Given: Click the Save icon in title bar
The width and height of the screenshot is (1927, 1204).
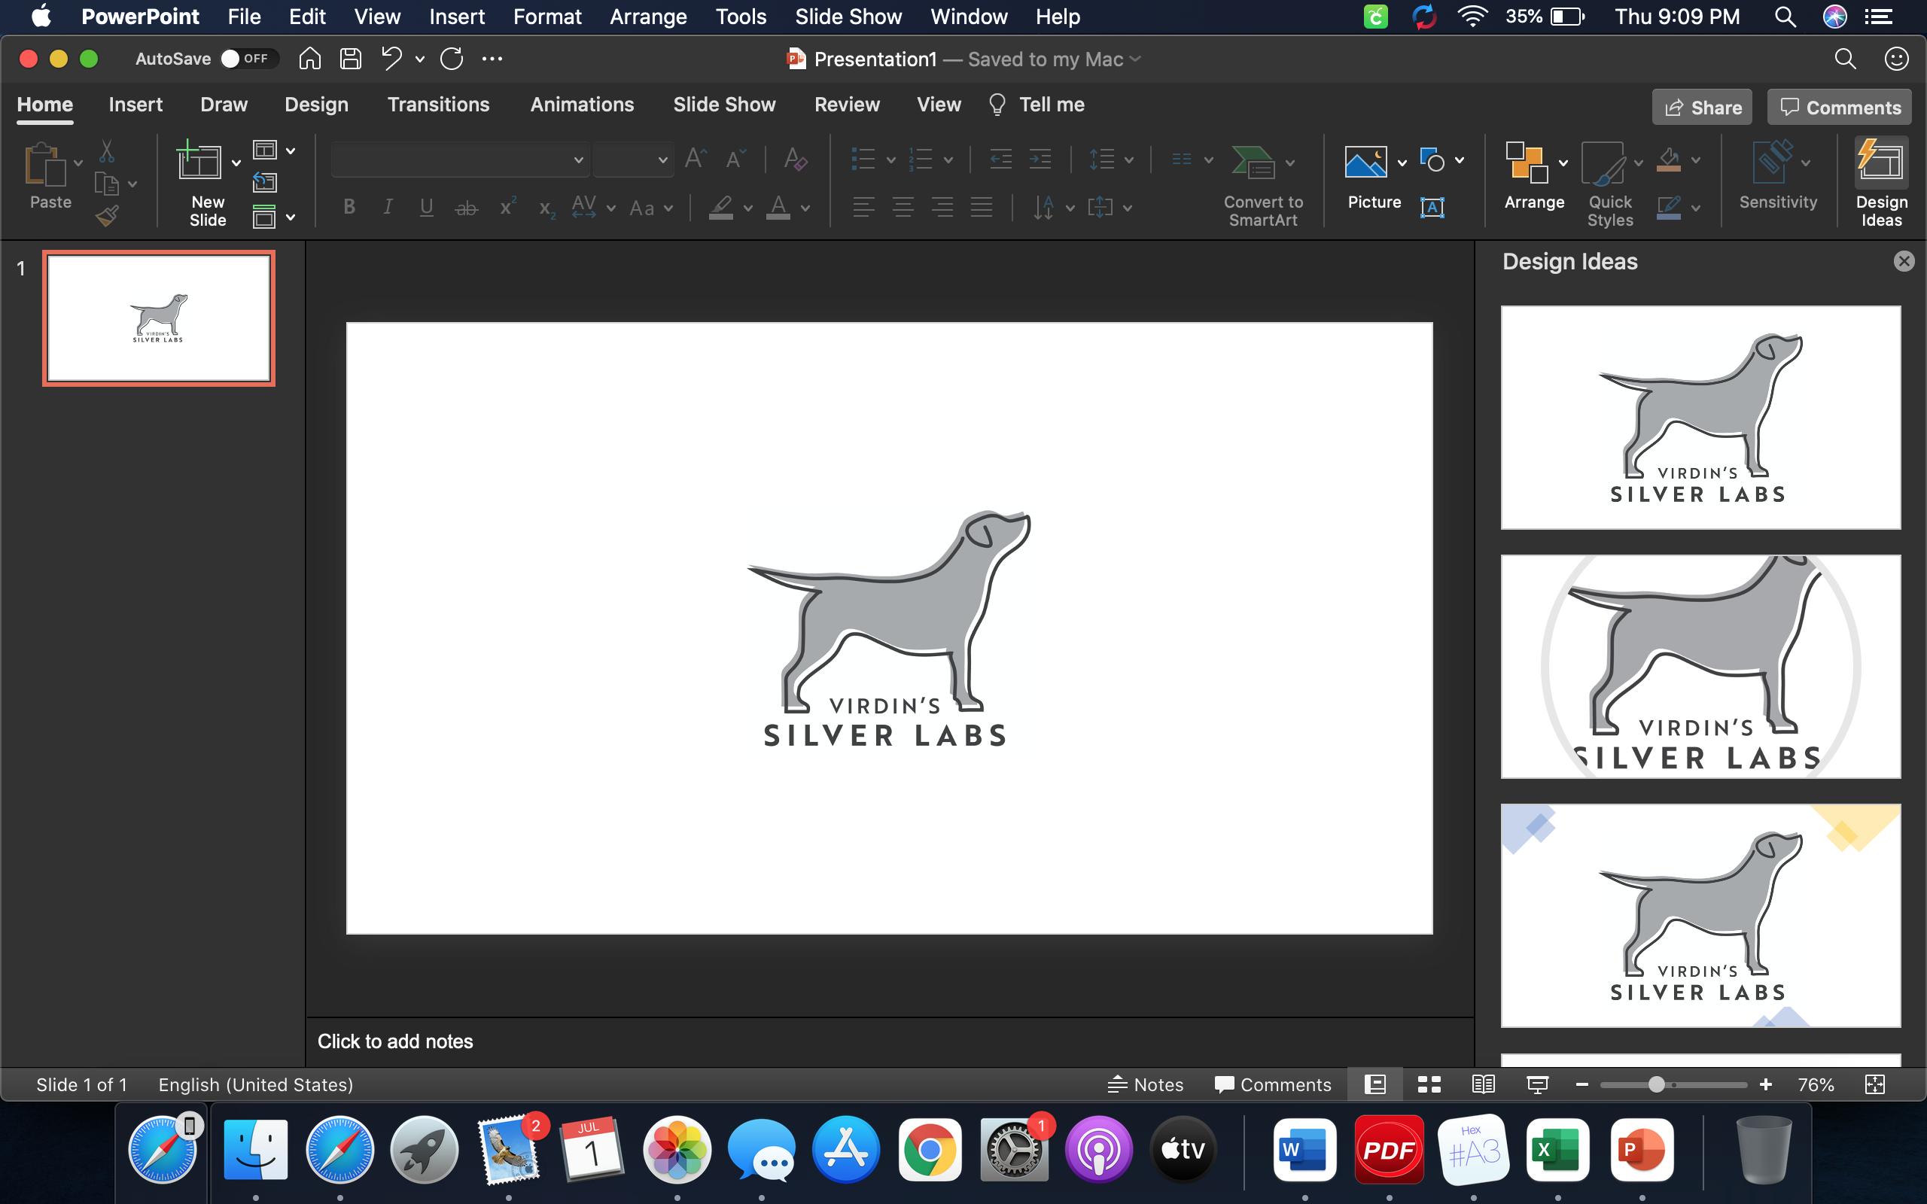Looking at the screenshot, I should (350, 59).
